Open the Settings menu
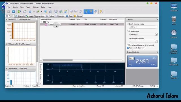This screenshot has width=181, height=102. (x=36, y=7)
